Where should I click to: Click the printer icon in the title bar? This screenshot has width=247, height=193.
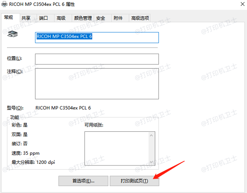coord(5,5)
